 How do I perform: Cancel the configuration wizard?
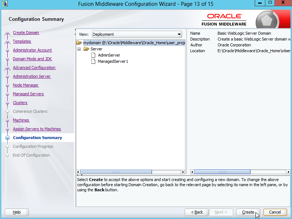pyautogui.click(x=275, y=212)
